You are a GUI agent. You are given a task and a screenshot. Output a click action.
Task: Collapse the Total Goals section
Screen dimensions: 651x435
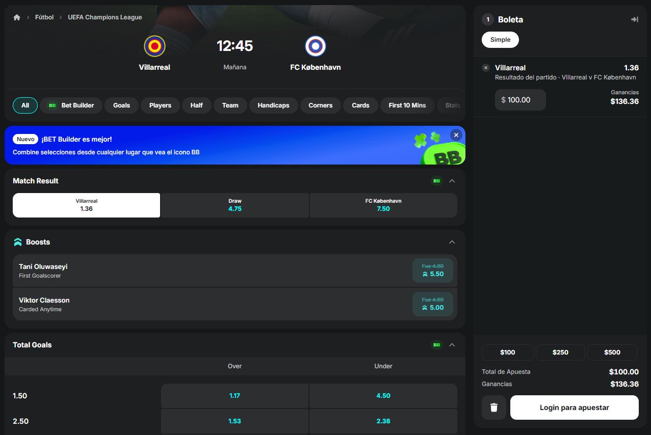point(452,345)
